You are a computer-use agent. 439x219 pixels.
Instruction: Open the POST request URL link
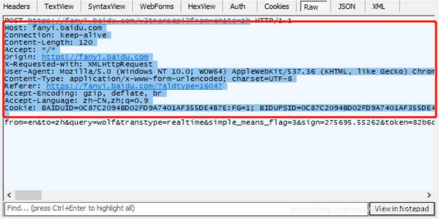[x=139, y=20]
